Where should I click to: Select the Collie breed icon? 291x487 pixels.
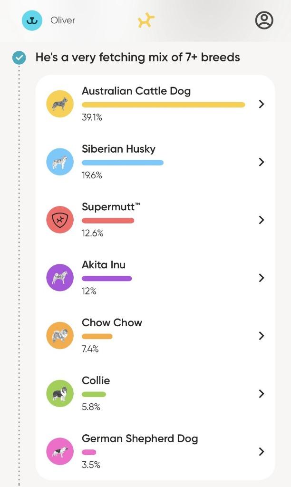[60, 394]
